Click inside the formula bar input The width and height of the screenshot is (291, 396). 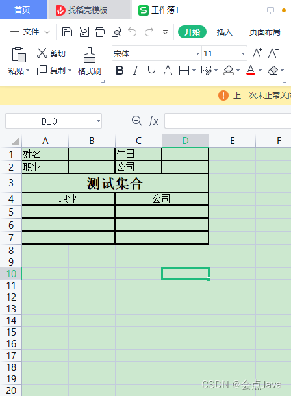(227, 121)
